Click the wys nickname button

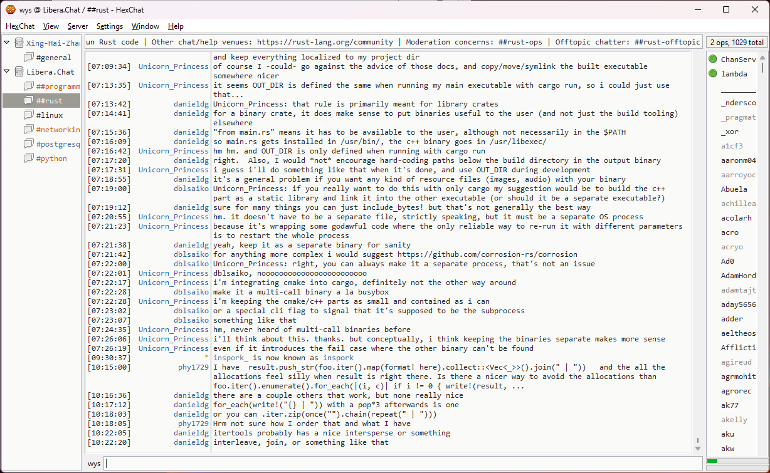(x=94, y=464)
